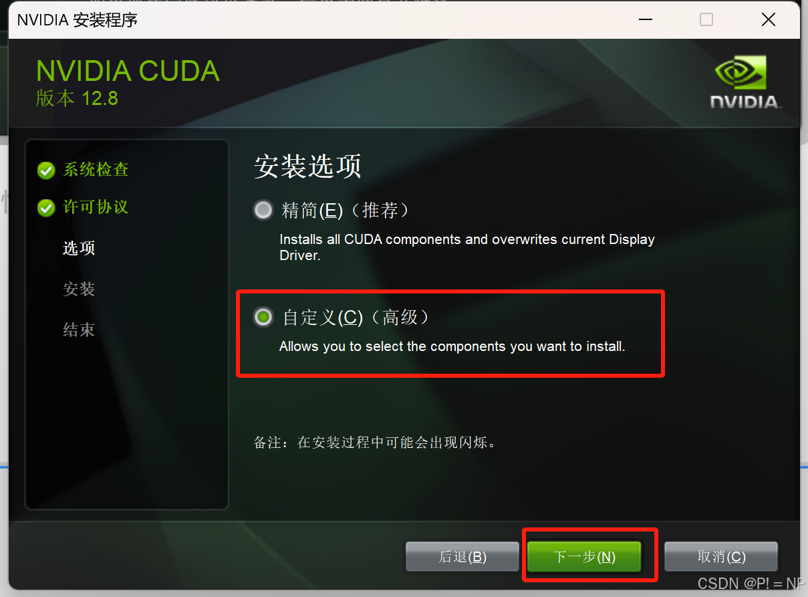Select the 结束 step in sidebar

pyautogui.click(x=79, y=330)
